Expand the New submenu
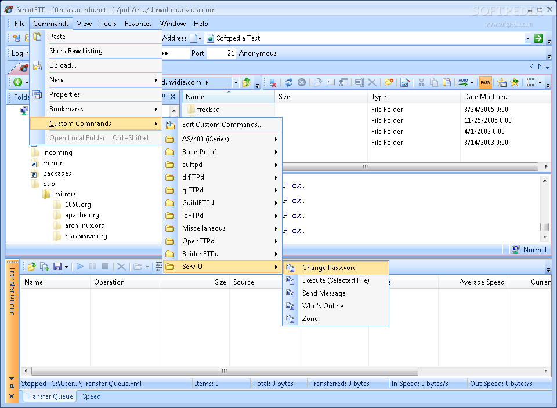Image resolution: width=557 pixels, height=408 pixels. pyautogui.click(x=96, y=80)
